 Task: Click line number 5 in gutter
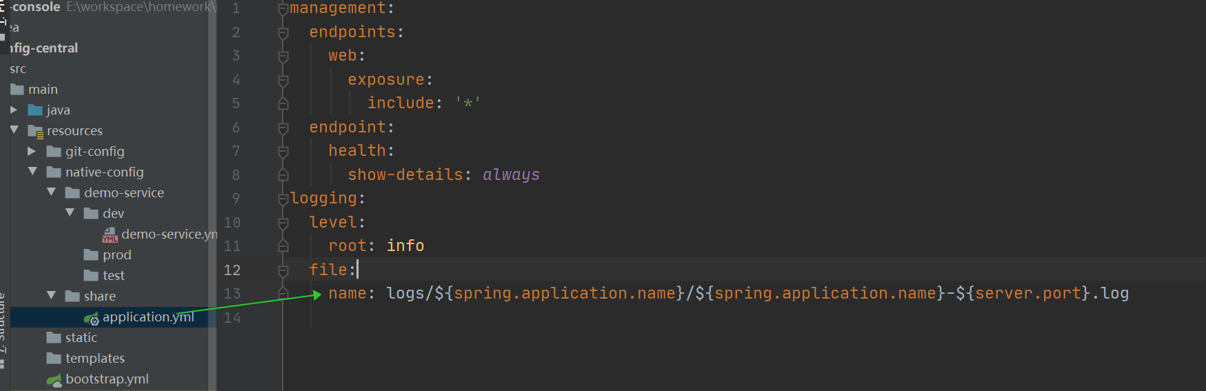click(236, 103)
